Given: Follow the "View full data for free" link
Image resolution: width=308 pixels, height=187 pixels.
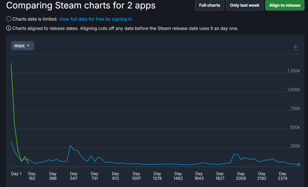Looking at the screenshot, I should (x=96, y=19).
